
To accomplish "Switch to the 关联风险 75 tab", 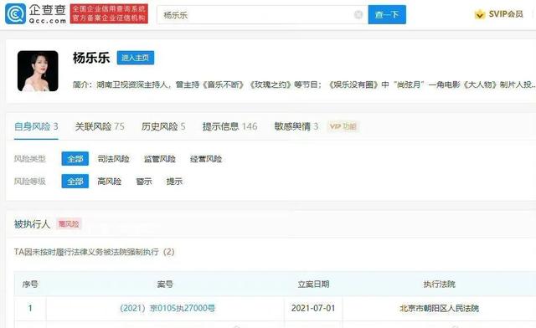I will (100, 126).
